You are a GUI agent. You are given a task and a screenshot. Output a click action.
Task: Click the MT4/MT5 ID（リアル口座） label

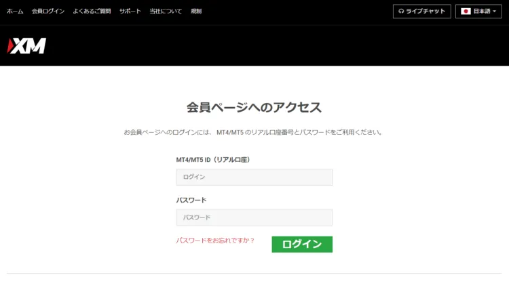coord(218,160)
